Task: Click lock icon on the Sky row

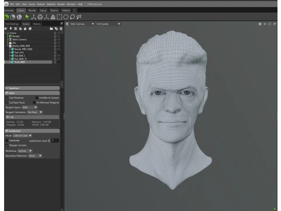Action: click(55, 43)
